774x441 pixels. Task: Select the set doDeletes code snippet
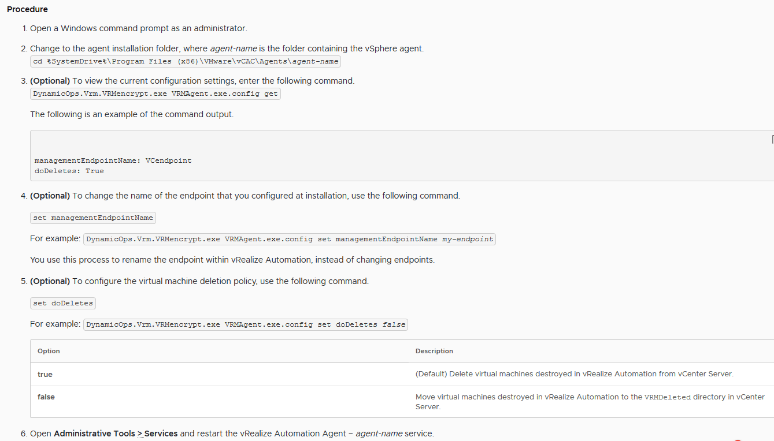pos(63,303)
